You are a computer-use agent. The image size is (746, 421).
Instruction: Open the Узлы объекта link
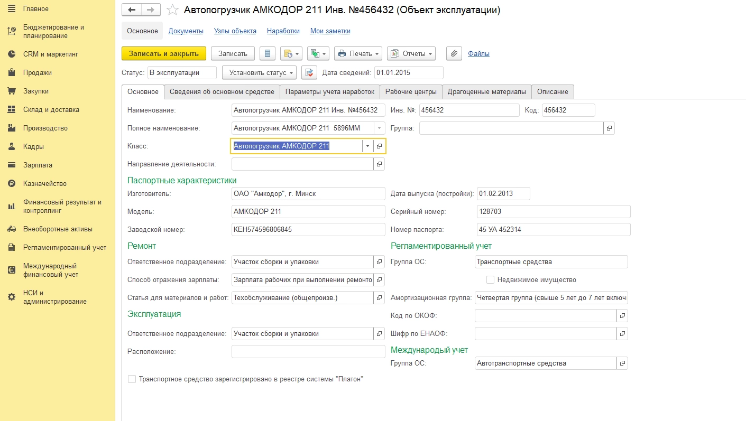tap(235, 31)
